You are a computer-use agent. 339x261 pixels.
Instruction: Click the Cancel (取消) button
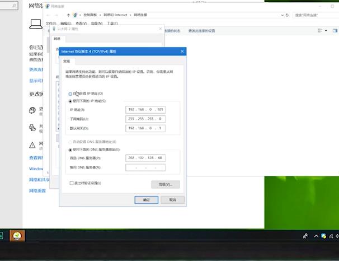[x=172, y=200]
